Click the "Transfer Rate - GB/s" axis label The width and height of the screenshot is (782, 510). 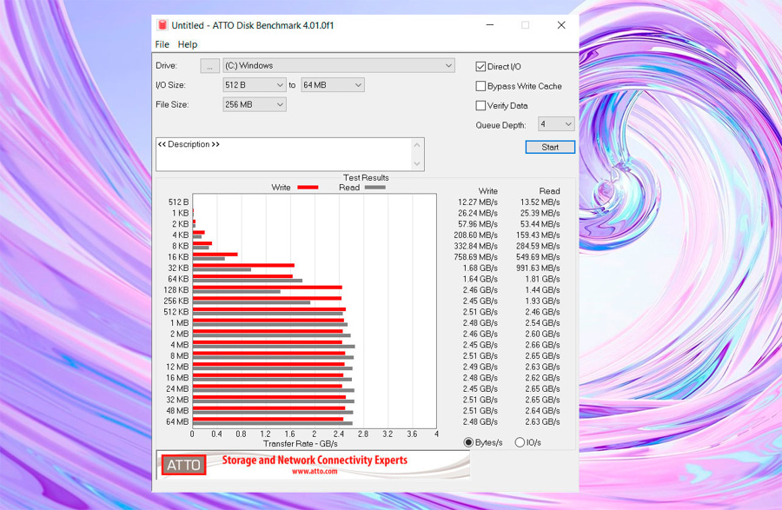[301, 444]
